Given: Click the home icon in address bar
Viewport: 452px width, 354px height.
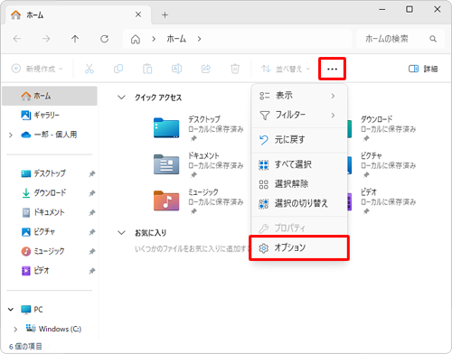Looking at the screenshot, I should pos(136,39).
